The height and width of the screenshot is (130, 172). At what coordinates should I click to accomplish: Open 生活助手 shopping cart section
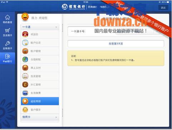(8, 32)
